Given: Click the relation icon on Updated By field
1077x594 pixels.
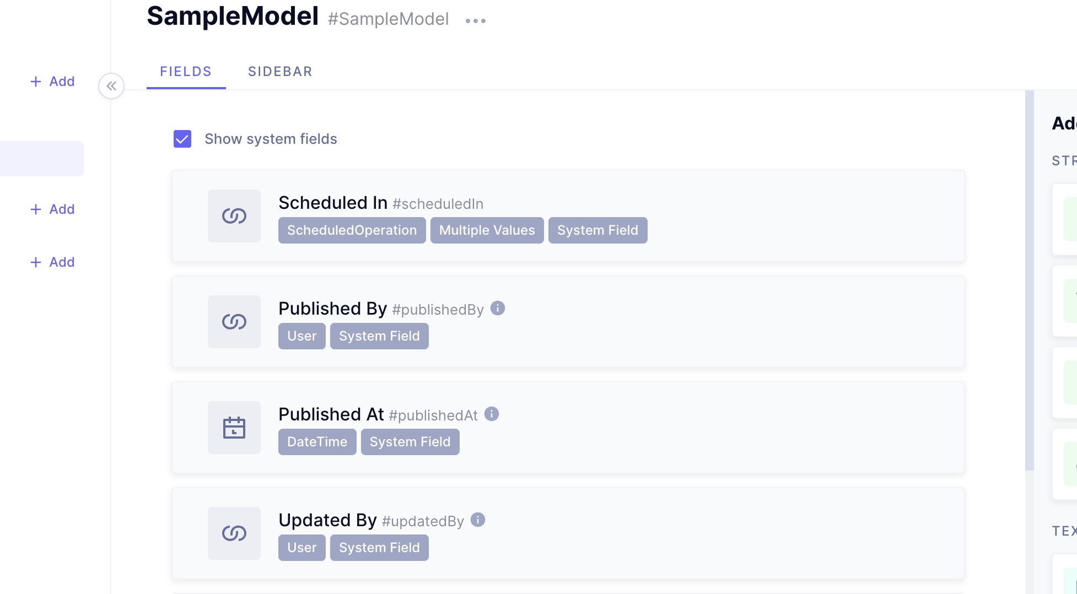Looking at the screenshot, I should 234,533.
